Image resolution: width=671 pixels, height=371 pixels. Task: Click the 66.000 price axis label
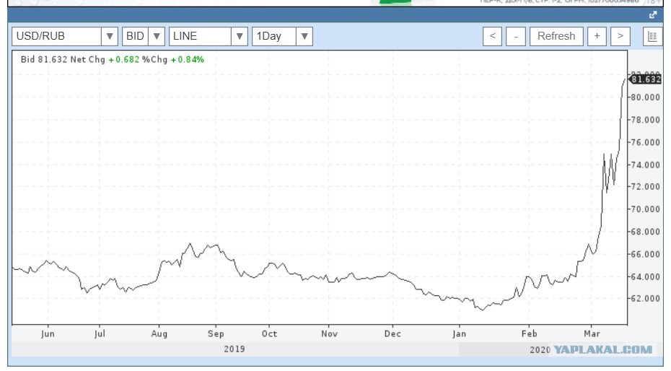pos(646,254)
